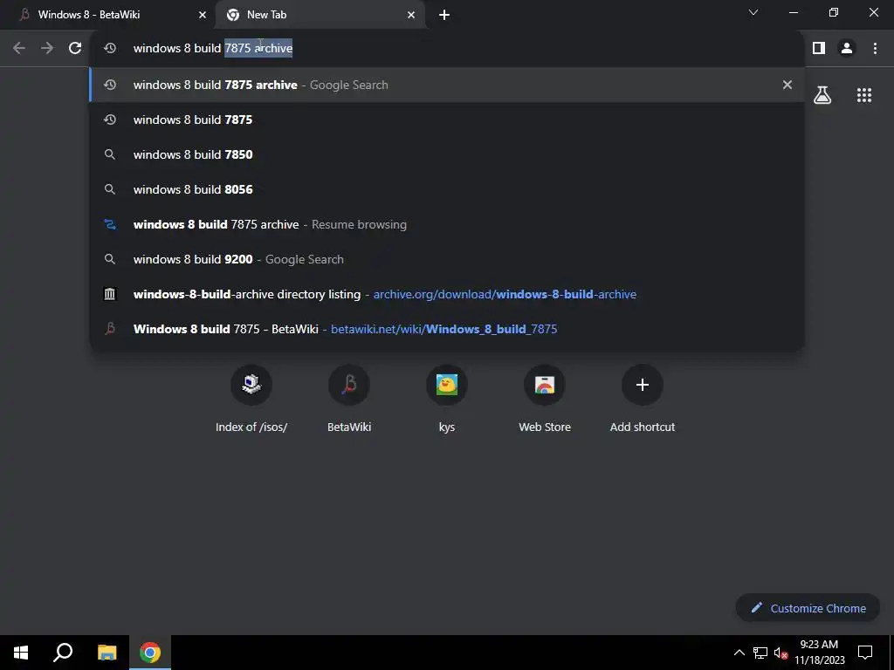
Task: Select the New Tab tab
Action: click(x=320, y=15)
